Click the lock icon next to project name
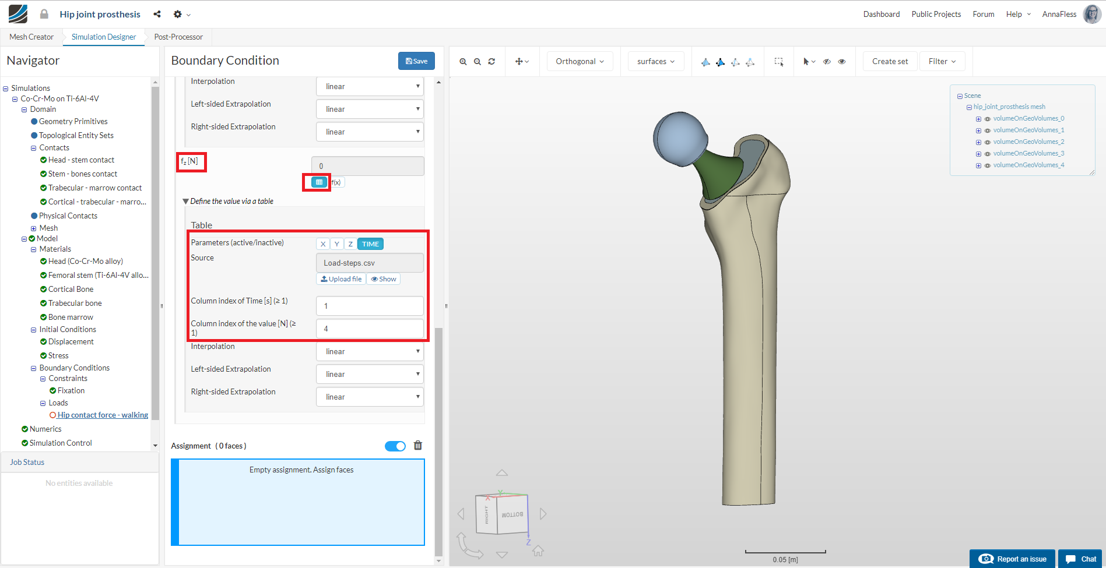The height and width of the screenshot is (568, 1106). coord(44,14)
